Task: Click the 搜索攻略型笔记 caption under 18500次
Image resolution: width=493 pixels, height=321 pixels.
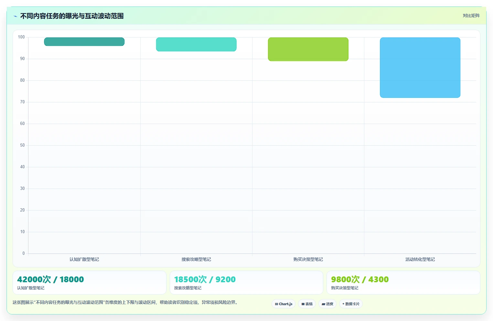Action: point(188,288)
